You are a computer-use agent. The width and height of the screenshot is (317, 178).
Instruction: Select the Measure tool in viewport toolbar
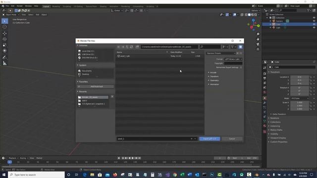pyautogui.click(x=4, y=63)
